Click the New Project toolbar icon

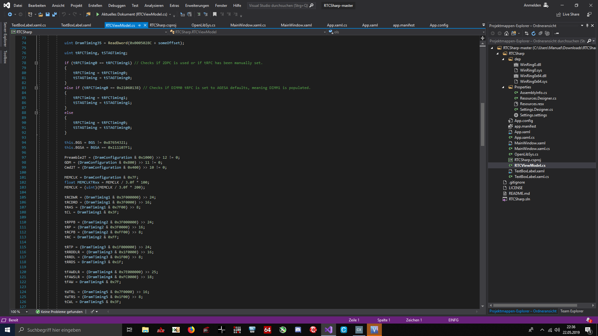30,14
